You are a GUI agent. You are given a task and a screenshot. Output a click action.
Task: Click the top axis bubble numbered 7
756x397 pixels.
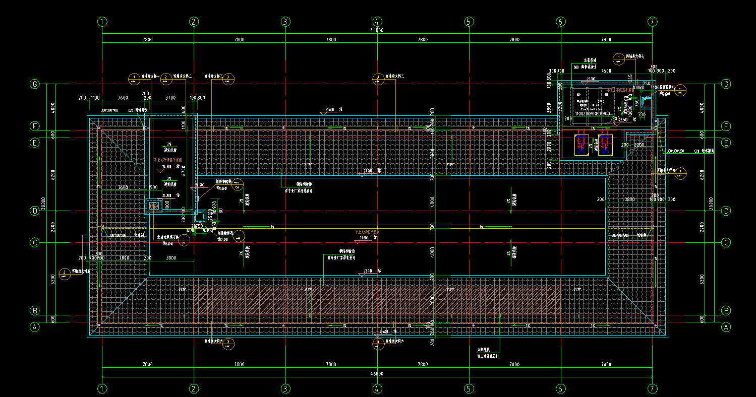pos(653,22)
